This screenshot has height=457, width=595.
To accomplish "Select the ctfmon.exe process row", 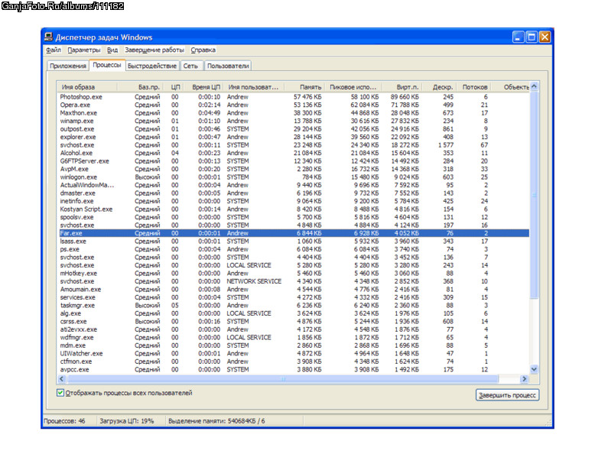I will [294, 361].
